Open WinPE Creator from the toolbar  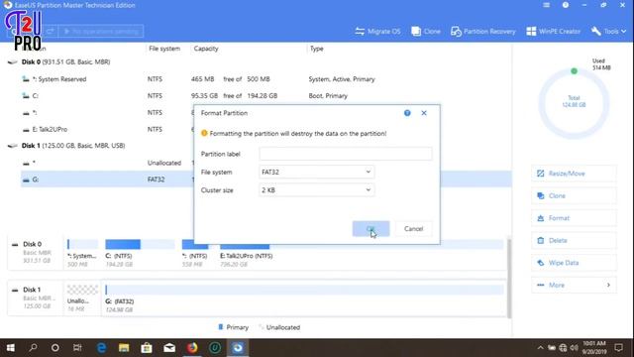click(553, 31)
